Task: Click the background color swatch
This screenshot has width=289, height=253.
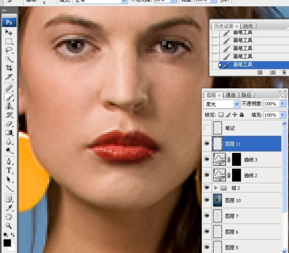Action: [x=13, y=248]
